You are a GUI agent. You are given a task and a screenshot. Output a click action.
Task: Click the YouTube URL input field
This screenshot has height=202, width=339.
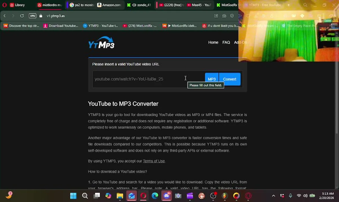(x=148, y=79)
